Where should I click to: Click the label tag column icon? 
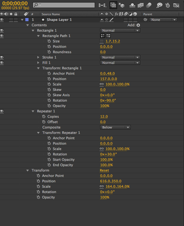26,14
